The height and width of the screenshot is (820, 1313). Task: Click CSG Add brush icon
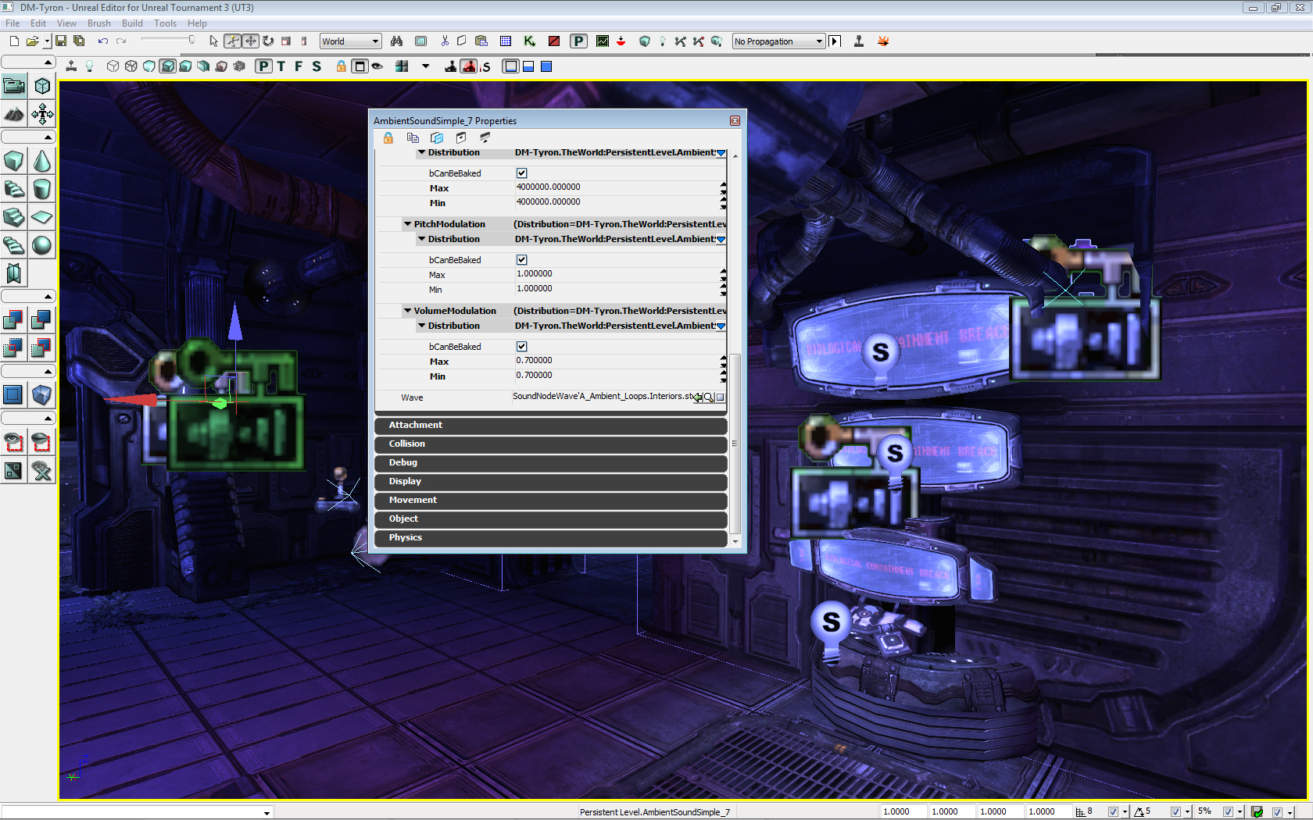tap(14, 320)
